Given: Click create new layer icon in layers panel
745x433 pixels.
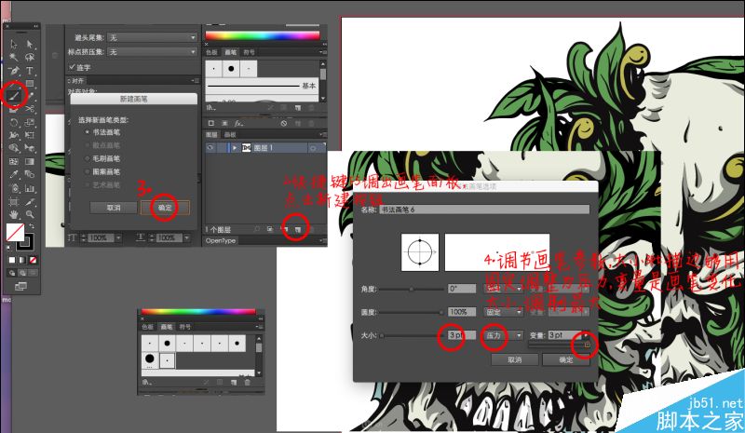Looking at the screenshot, I should coord(298,229).
